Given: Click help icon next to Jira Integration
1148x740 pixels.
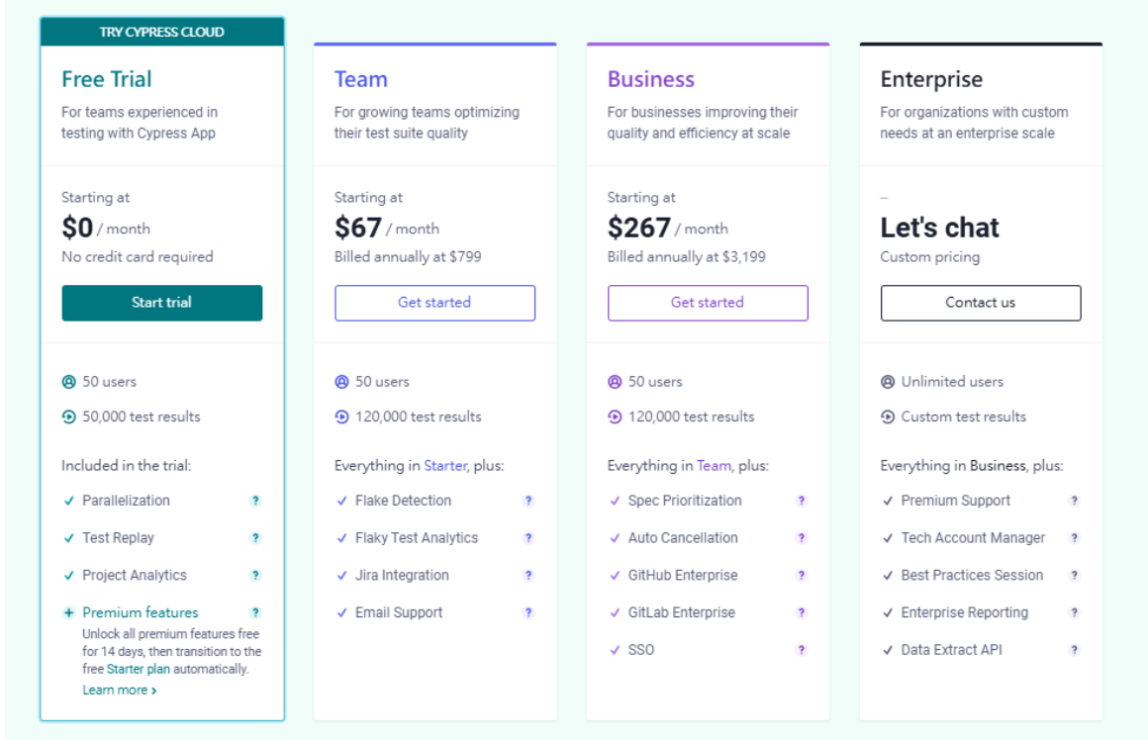Looking at the screenshot, I should [528, 576].
